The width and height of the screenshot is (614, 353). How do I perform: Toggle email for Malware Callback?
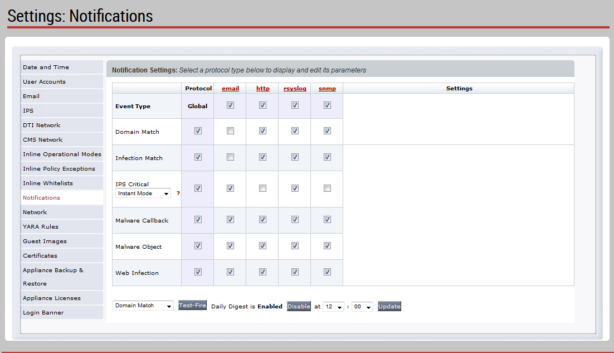pos(230,220)
